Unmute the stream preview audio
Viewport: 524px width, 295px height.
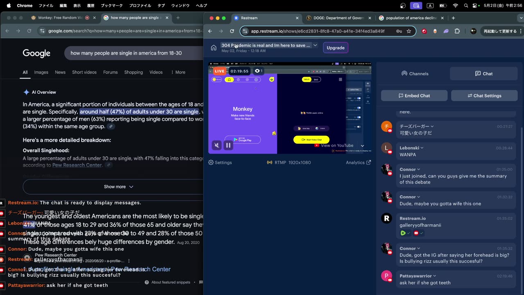pyautogui.click(x=217, y=145)
